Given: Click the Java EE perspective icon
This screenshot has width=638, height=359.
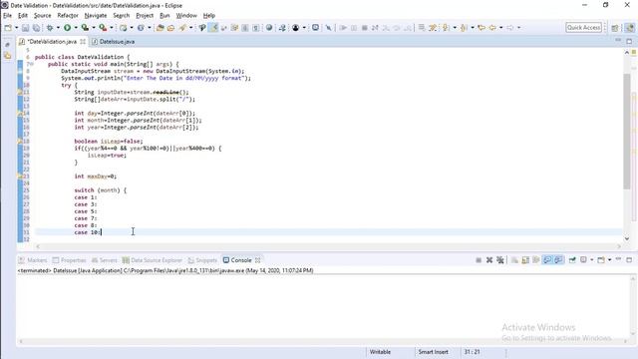Looking at the screenshot, I should point(629,28).
